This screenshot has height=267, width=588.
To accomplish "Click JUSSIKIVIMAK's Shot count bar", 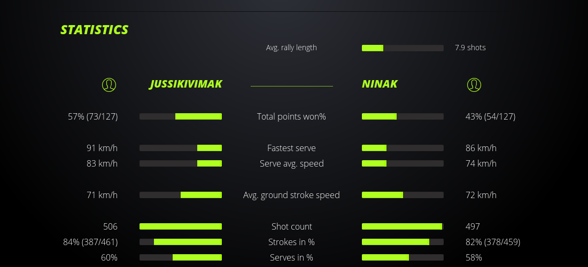I will pos(181,226).
